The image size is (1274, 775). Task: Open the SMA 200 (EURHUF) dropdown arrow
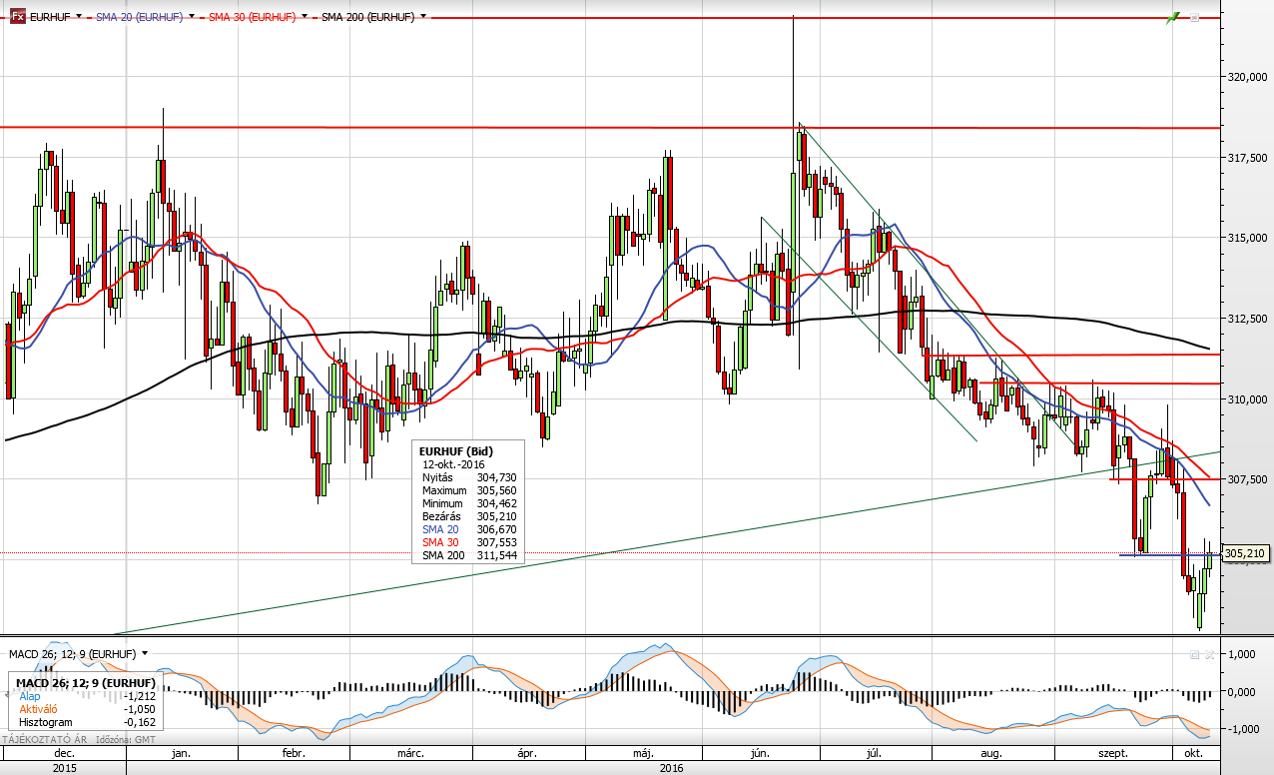tap(424, 17)
